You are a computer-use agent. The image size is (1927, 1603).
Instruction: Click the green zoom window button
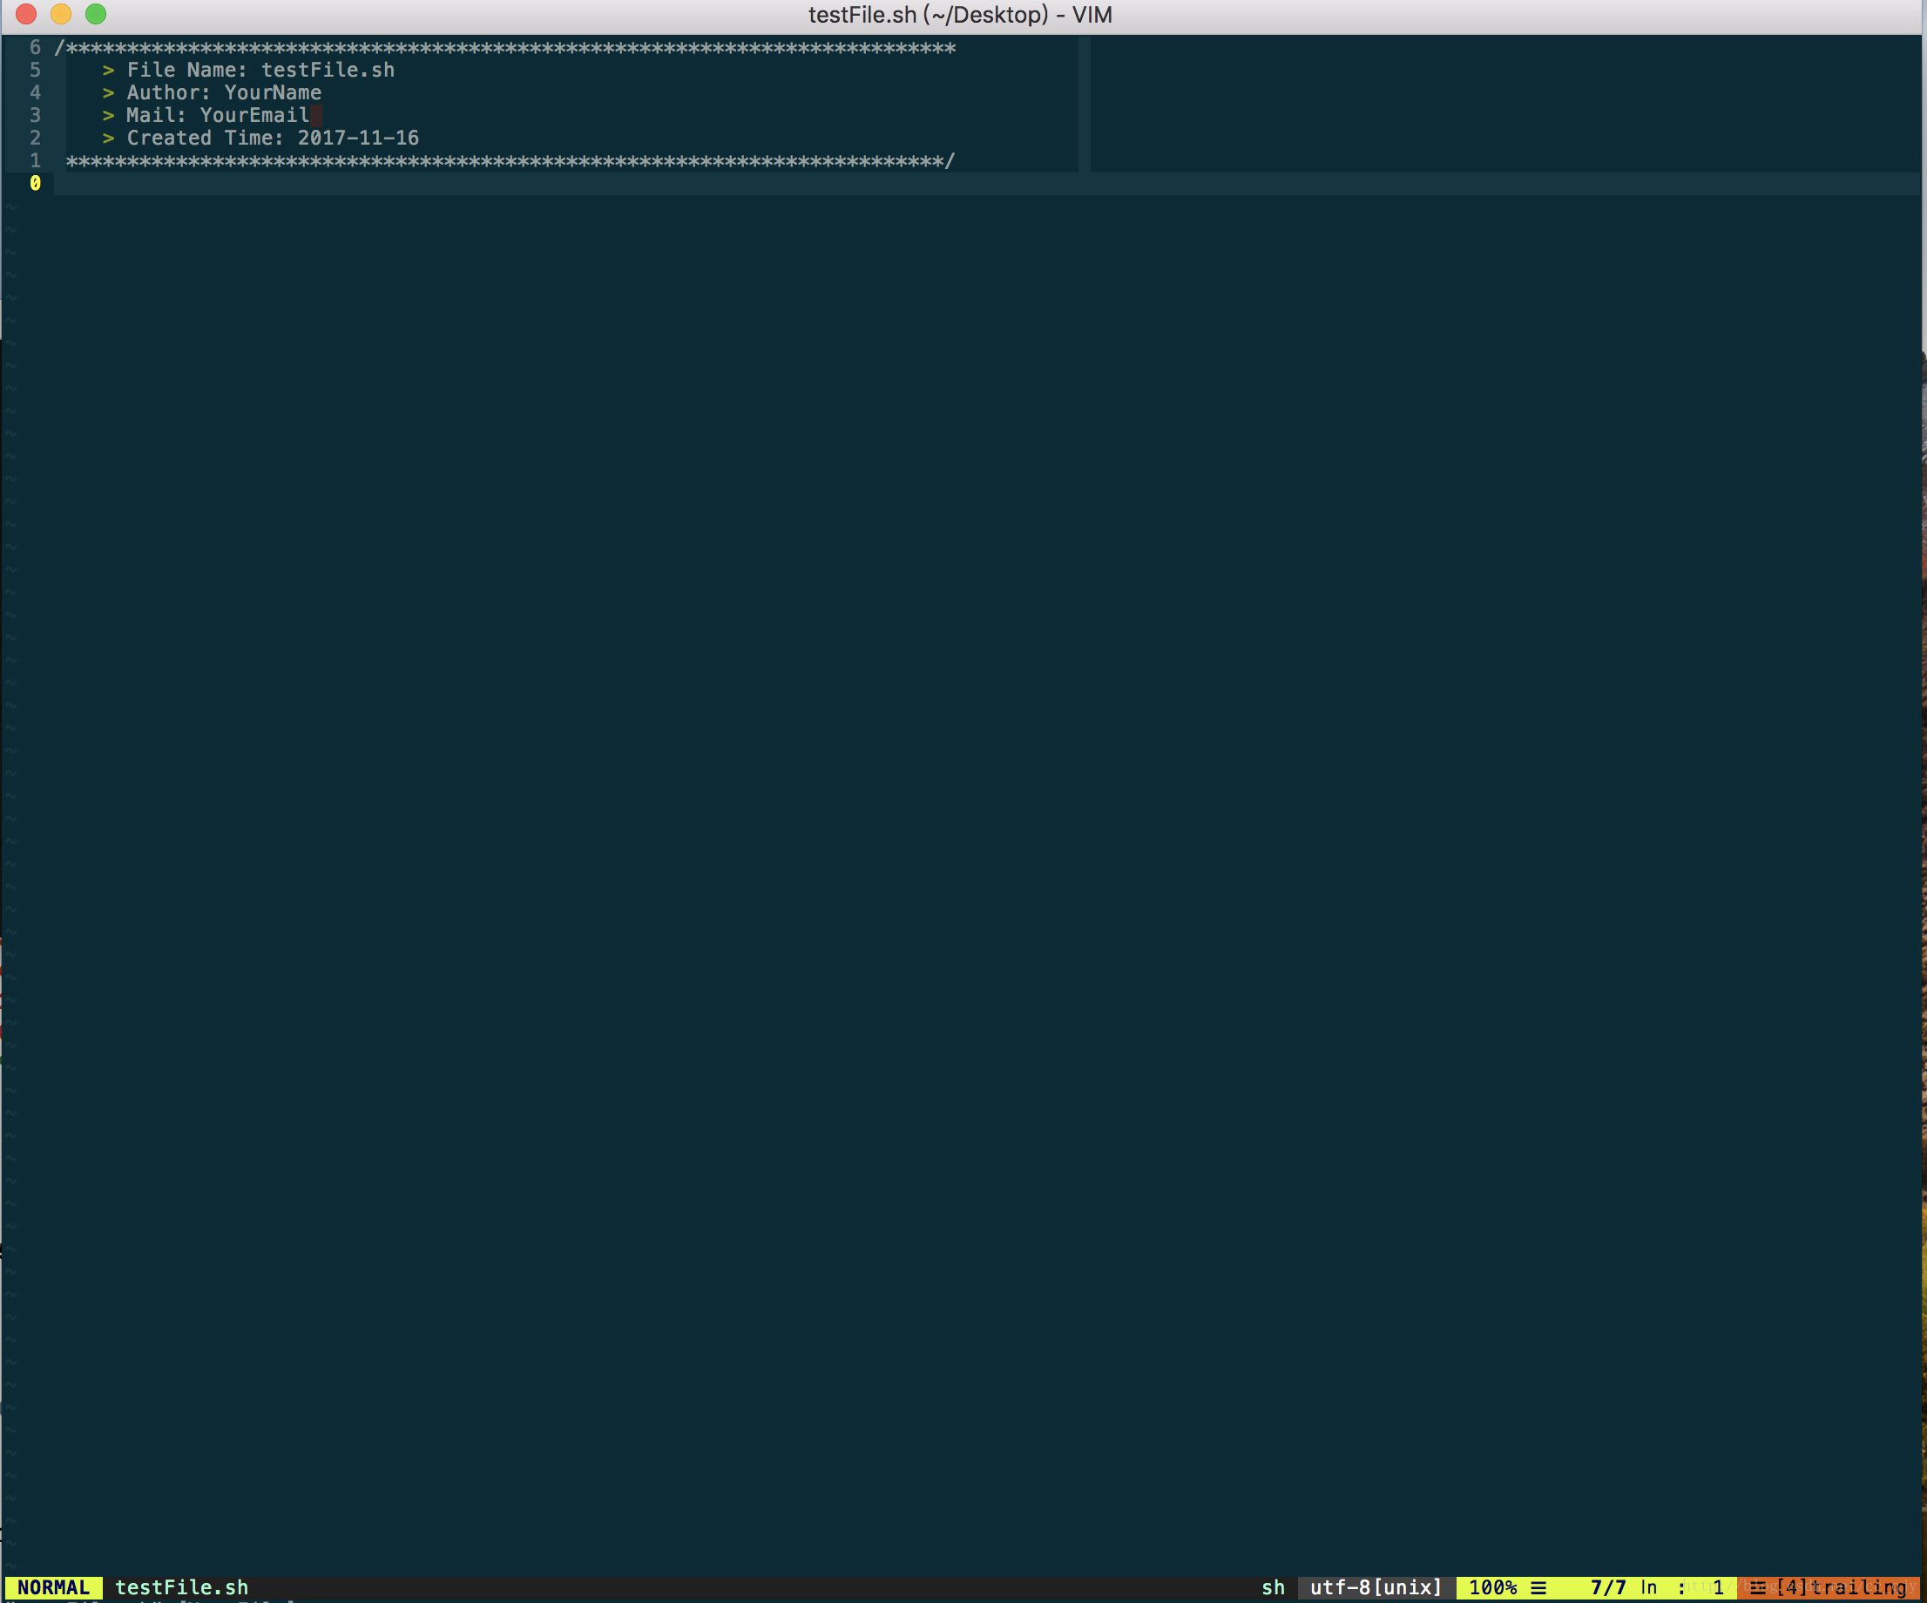tap(96, 14)
